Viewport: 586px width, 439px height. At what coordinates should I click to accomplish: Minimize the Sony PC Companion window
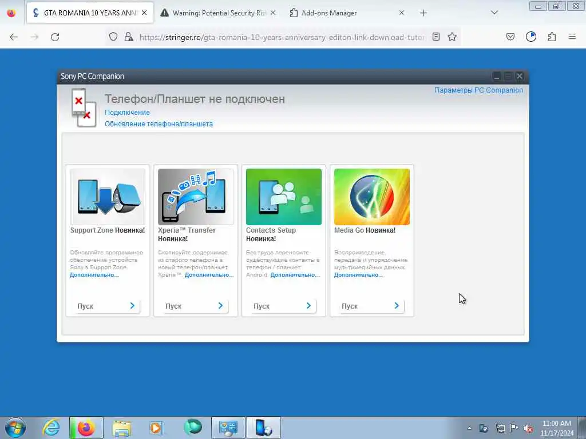click(497, 77)
